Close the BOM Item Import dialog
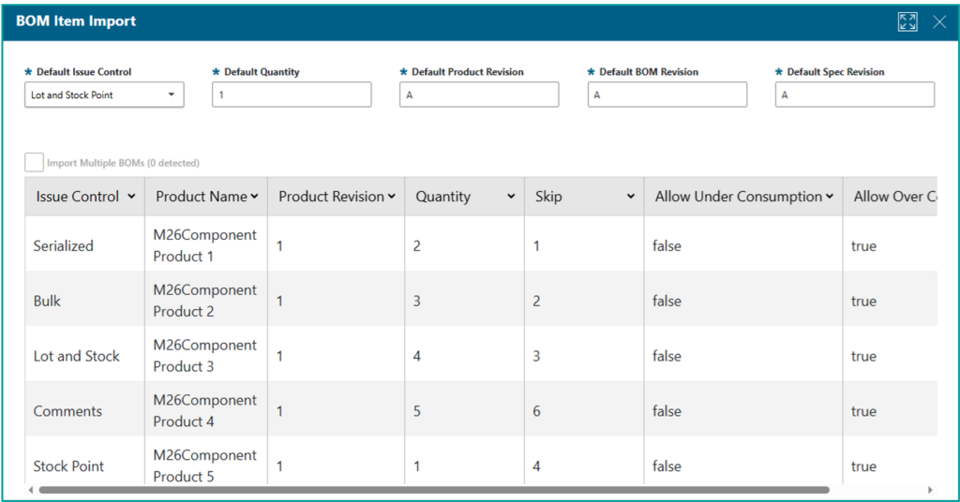 point(938,22)
